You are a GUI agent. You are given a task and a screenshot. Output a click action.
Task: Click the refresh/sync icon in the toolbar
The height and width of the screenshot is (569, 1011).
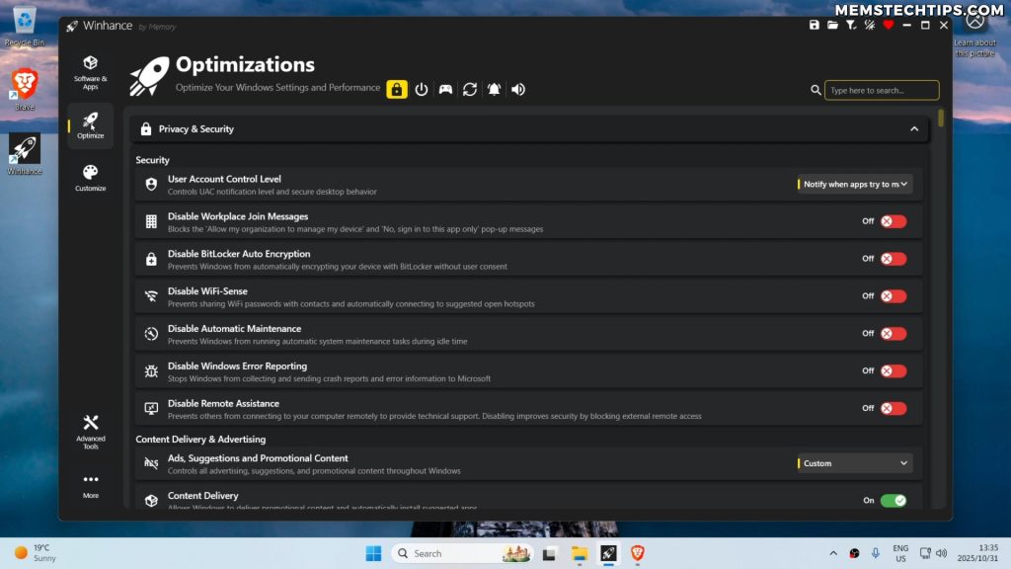click(x=470, y=89)
